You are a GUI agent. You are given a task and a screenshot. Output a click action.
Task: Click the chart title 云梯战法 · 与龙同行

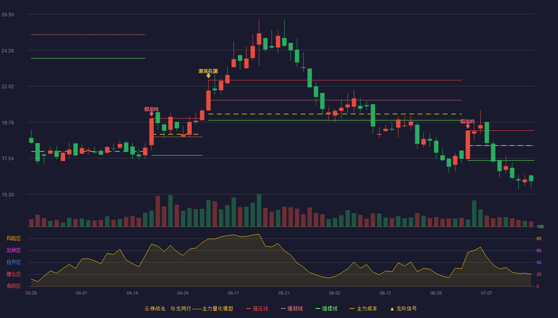pyautogui.click(x=167, y=308)
